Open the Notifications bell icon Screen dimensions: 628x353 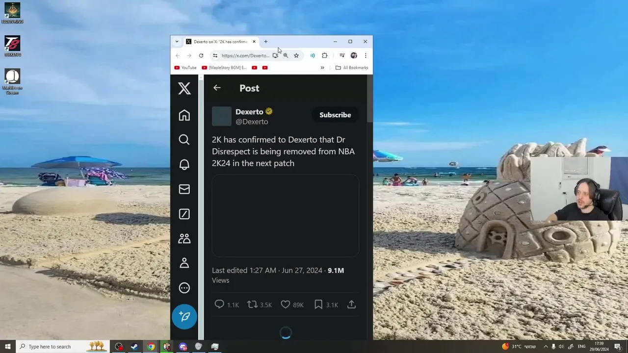(184, 164)
